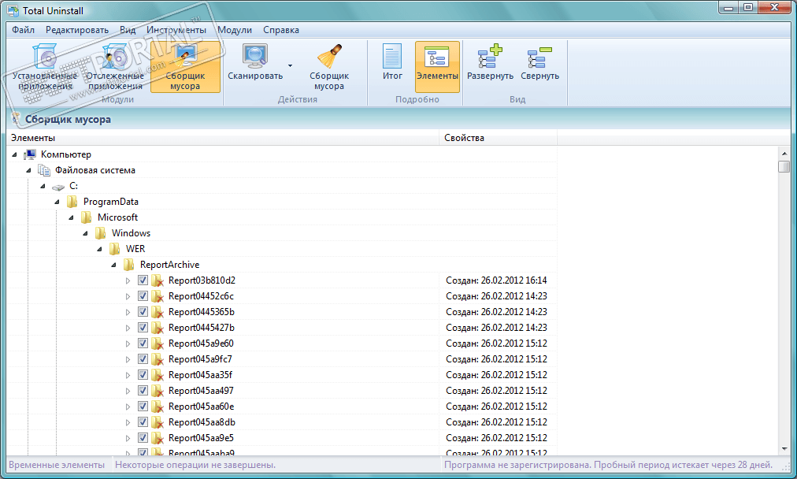Select the Report045aa60e label
The width and height of the screenshot is (797, 479).
click(x=202, y=407)
